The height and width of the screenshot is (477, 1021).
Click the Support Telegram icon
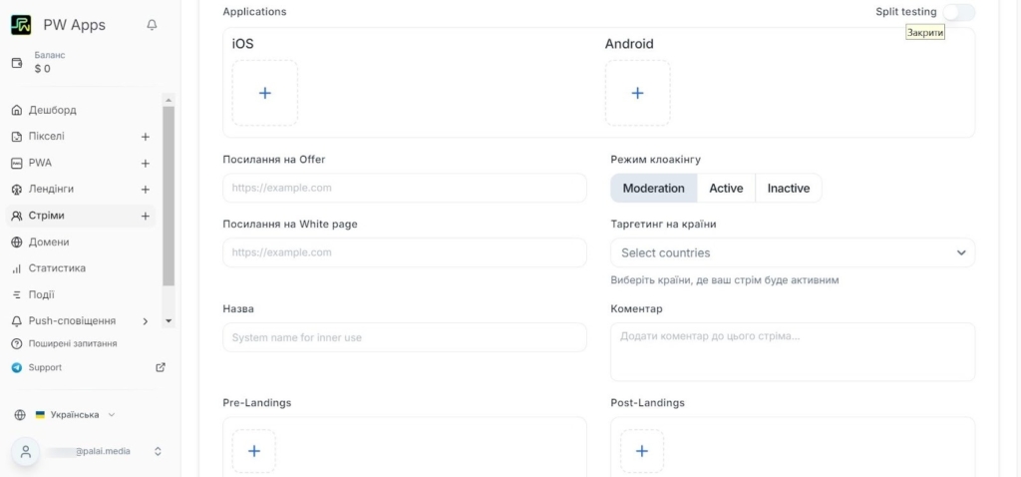[17, 368]
